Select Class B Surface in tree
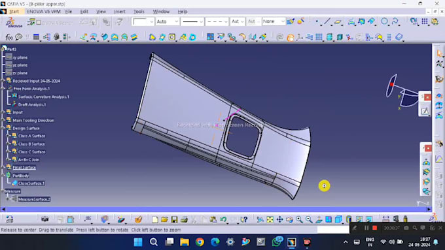Screen dimensions: 445x250 [31, 144]
